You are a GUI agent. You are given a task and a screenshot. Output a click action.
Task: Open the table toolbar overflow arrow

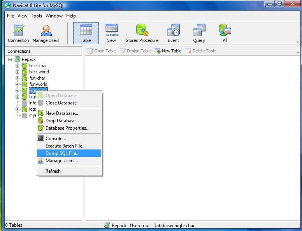coord(298,53)
